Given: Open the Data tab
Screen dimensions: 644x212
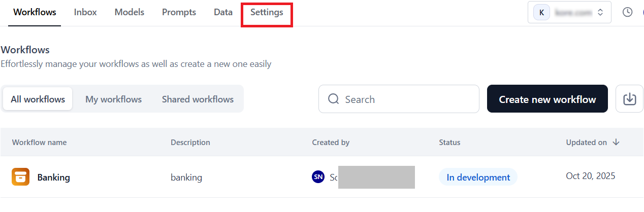Looking at the screenshot, I should (x=223, y=12).
